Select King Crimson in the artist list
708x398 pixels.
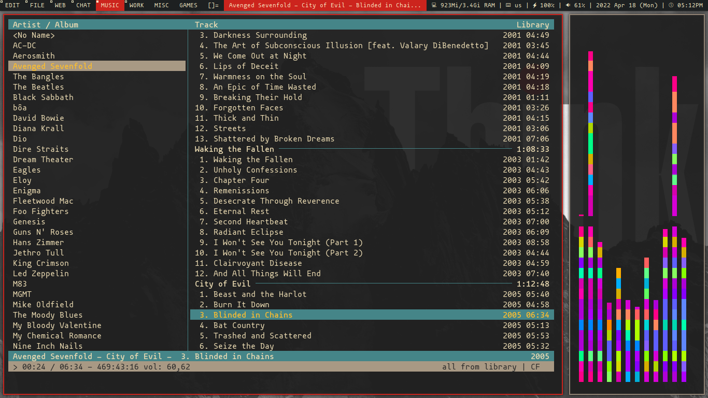pyautogui.click(x=97, y=263)
